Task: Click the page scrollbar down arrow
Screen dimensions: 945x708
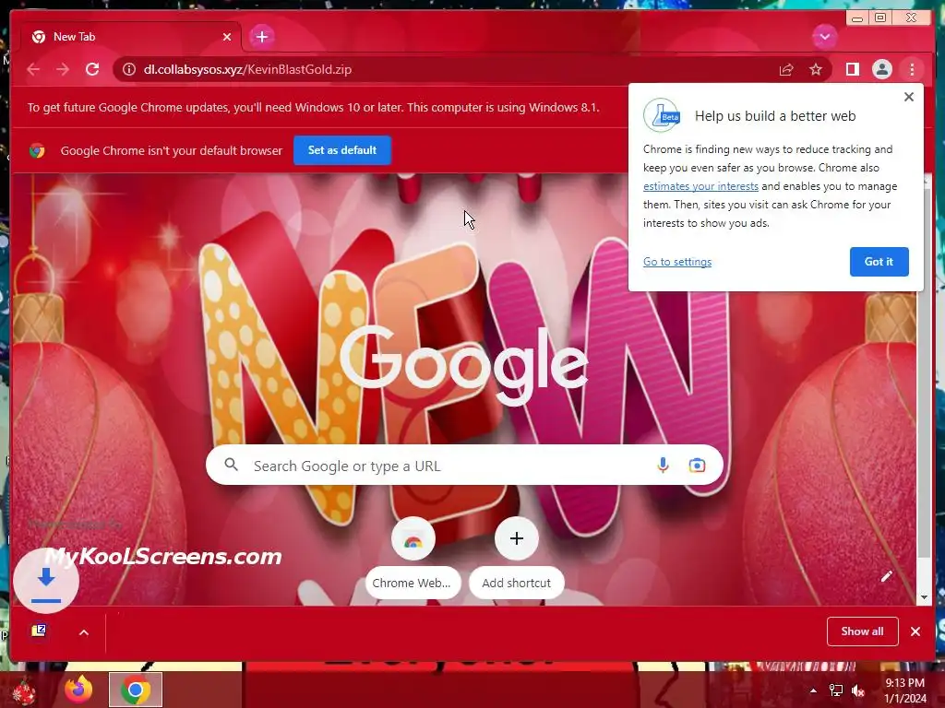Action: (x=924, y=597)
